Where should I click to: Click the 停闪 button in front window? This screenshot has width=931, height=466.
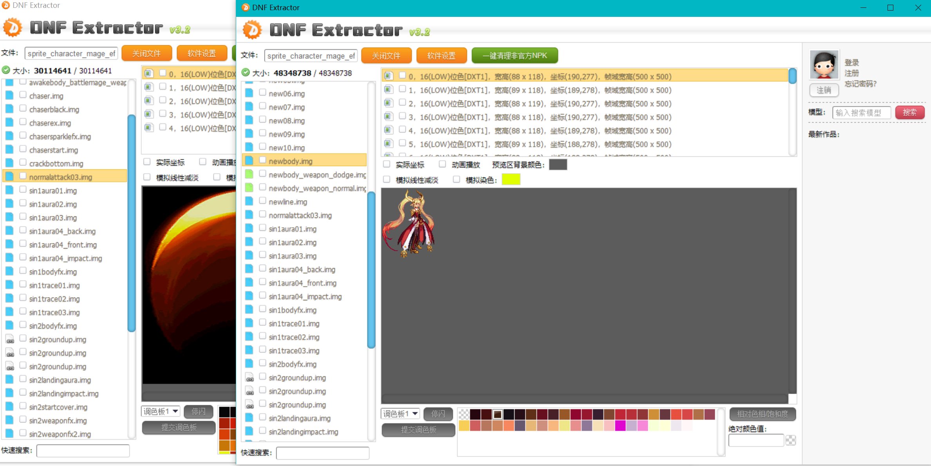pyautogui.click(x=438, y=413)
